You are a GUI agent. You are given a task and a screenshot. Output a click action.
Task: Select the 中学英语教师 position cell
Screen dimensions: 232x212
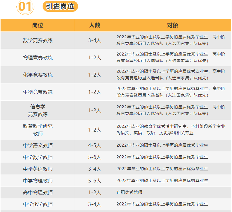[38, 169]
